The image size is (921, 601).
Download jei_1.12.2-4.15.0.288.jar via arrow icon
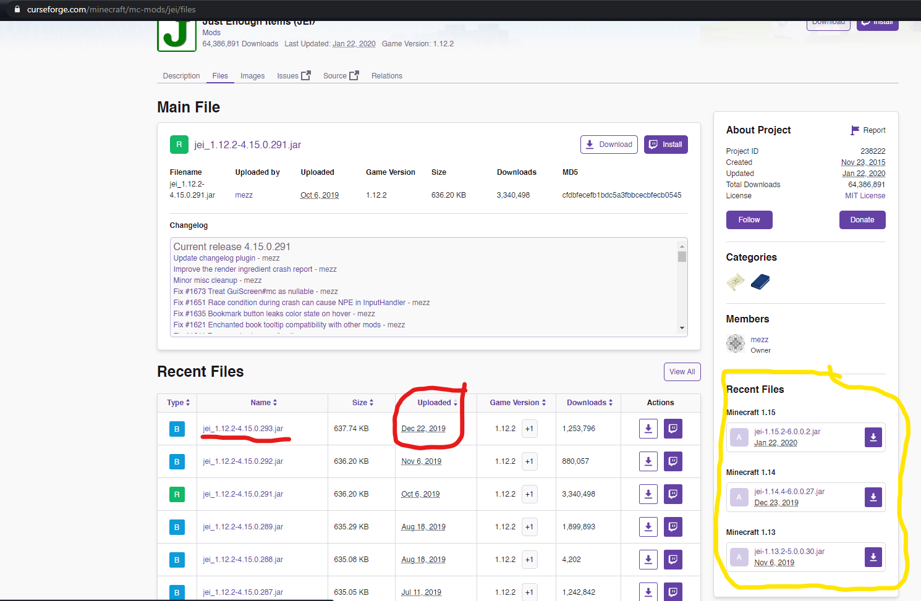coord(648,560)
